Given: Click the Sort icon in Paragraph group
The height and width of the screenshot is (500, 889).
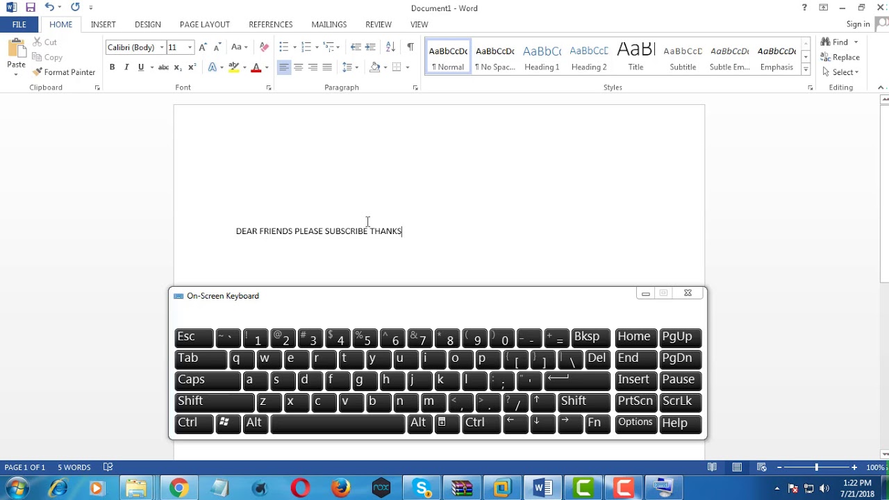Looking at the screenshot, I should pos(390,47).
